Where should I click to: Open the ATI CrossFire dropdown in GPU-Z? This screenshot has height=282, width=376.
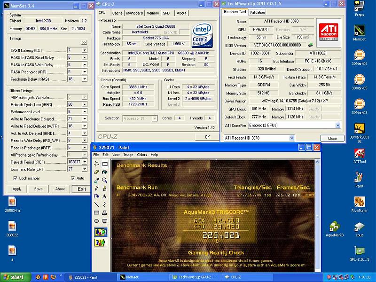point(337,125)
